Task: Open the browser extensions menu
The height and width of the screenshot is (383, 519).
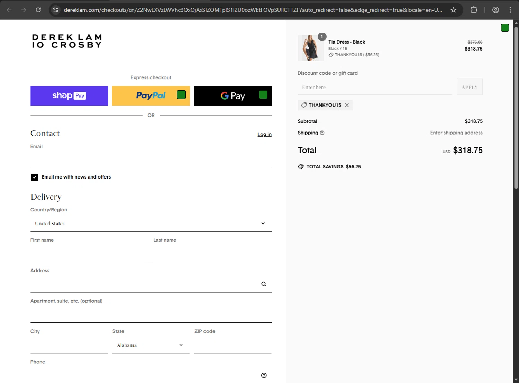Action: [x=474, y=10]
